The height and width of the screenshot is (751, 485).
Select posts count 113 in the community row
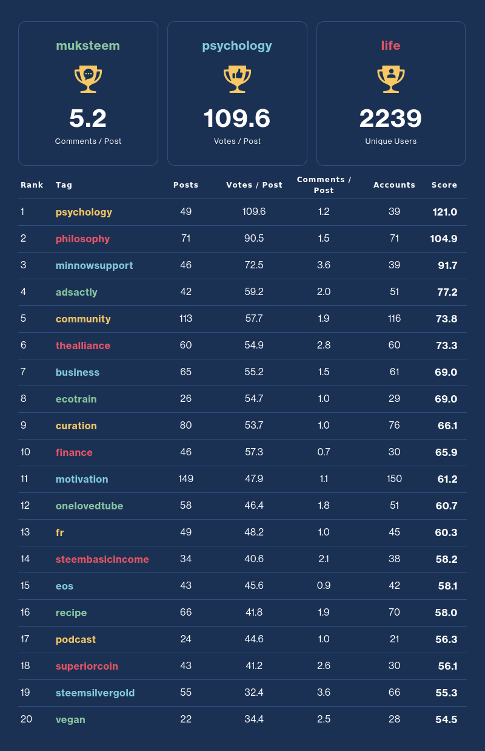click(x=186, y=319)
